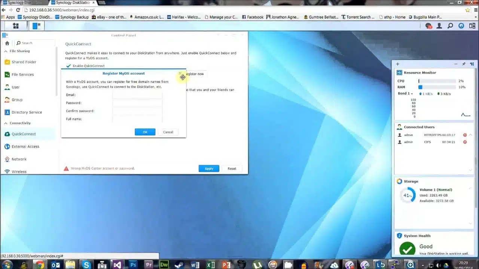Open the pilot view icon beside widgets
Image resolution: width=479 pixels, height=269 pixels.
pos(472,26)
